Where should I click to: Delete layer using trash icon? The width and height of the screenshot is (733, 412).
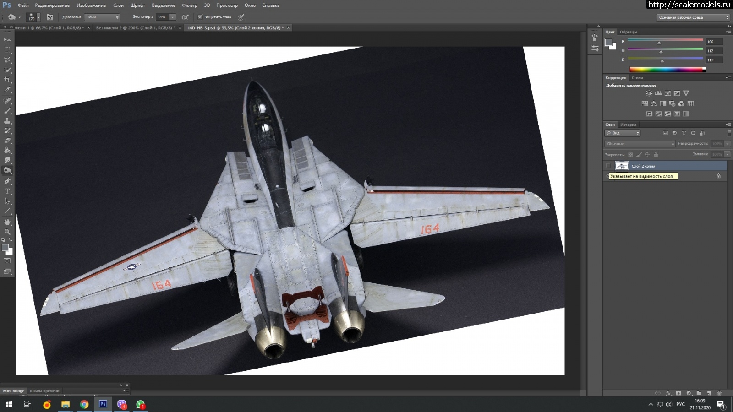click(719, 393)
